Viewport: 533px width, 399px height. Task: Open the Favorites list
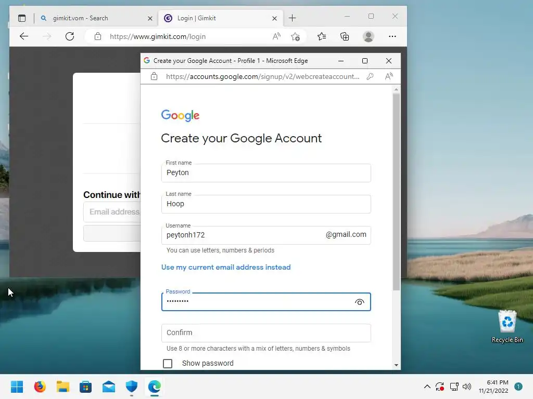[322, 36]
